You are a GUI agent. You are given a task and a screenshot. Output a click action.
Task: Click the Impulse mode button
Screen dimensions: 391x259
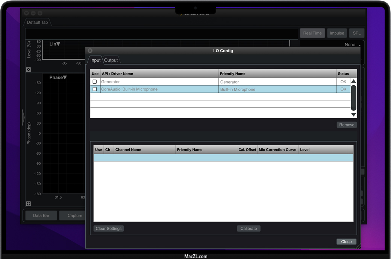(x=336, y=33)
